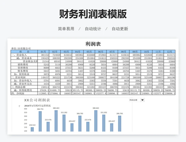
Task: Select cell with value 275066.3
Action: [x=55, y=93]
